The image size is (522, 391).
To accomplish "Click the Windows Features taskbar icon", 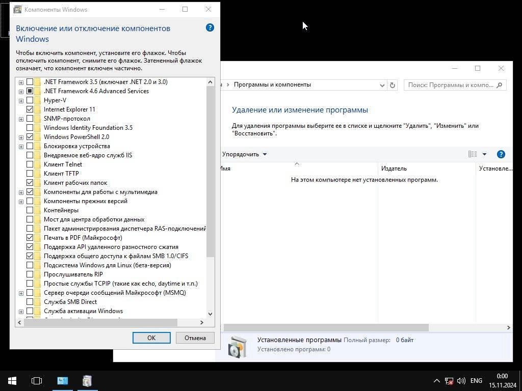I will click(x=87, y=381).
